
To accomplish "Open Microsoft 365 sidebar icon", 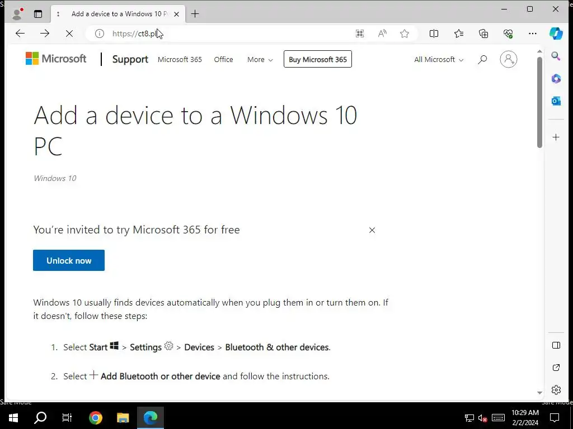I will (x=556, y=78).
